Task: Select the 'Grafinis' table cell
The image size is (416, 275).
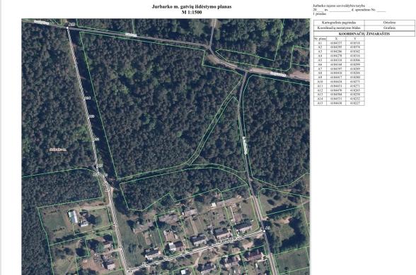Action: [389, 28]
